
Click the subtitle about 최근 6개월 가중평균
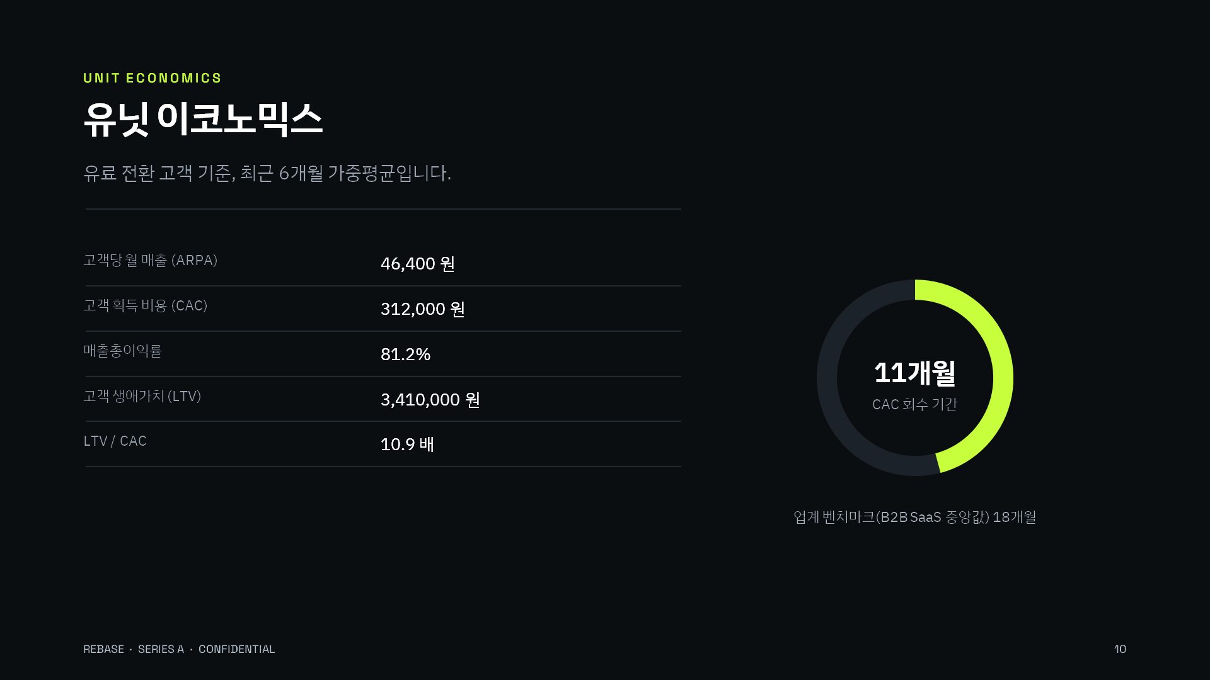(267, 173)
